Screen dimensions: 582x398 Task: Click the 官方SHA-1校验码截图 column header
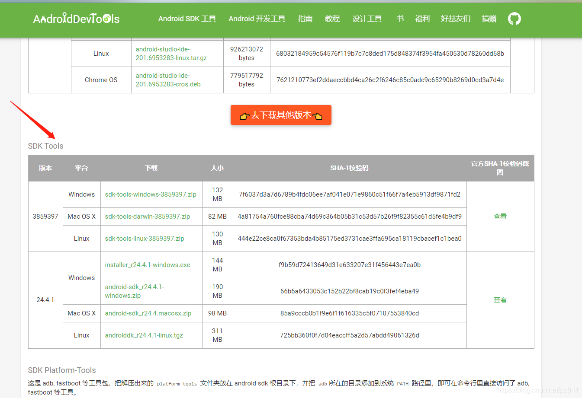[500, 168]
